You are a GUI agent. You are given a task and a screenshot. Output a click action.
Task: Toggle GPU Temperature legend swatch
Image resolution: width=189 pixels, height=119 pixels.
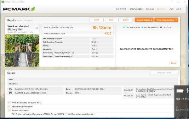click(142, 27)
